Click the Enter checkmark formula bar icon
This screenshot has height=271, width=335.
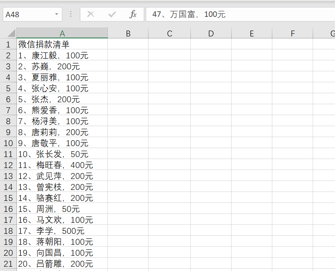coord(112,14)
